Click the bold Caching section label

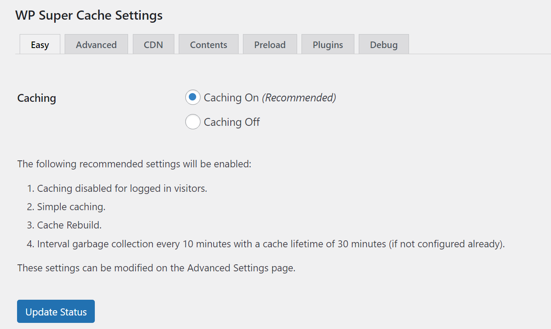(37, 98)
